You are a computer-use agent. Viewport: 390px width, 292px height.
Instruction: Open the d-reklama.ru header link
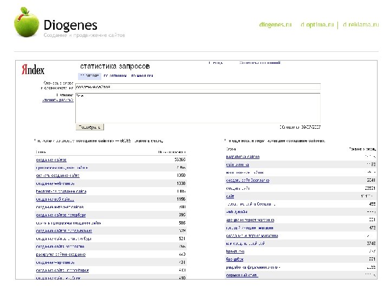coord(361,25)
